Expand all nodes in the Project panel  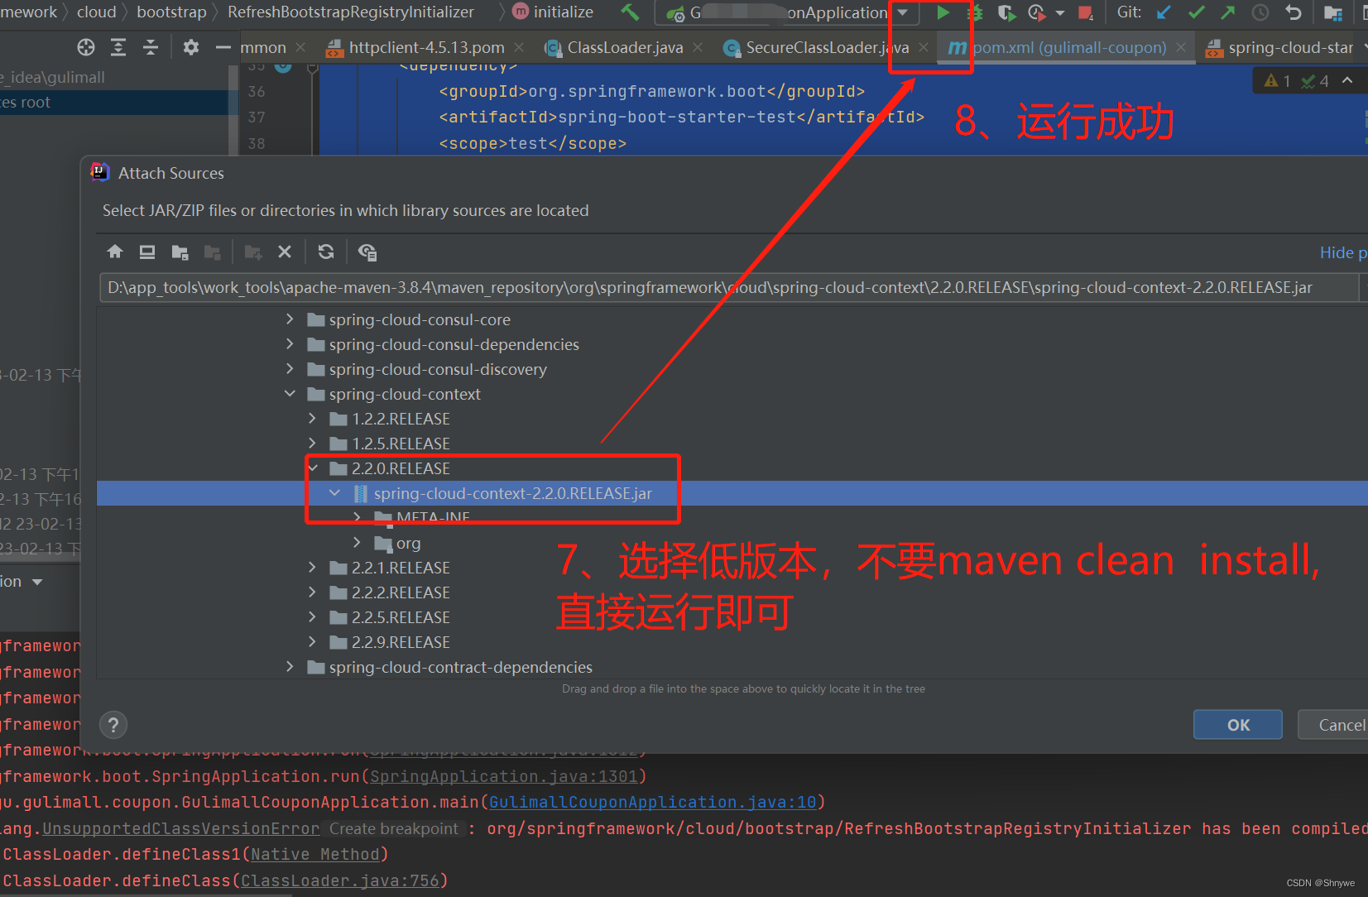click(118, 47)
